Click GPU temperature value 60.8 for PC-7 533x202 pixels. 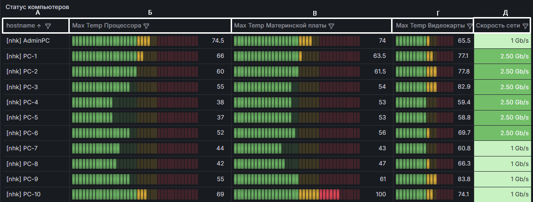point(464,148)
